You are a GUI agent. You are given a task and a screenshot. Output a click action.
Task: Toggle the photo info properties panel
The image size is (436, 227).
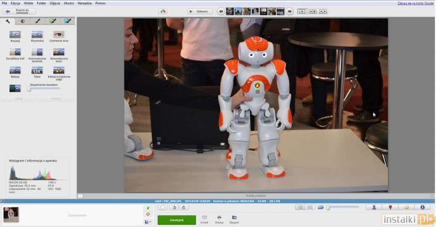pos(423,207)
